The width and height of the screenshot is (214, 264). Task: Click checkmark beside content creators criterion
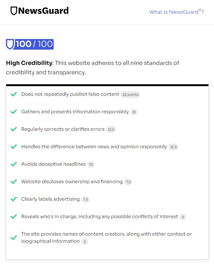click(14, 237)
